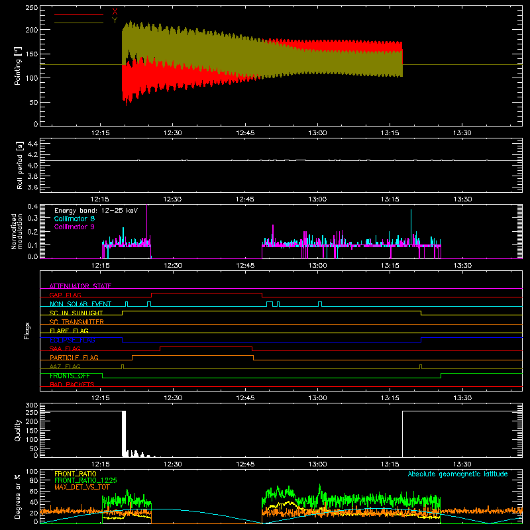Screen dimensions: 530x530
Task: Click the Pointing axis title
Action: click(18, 66)
